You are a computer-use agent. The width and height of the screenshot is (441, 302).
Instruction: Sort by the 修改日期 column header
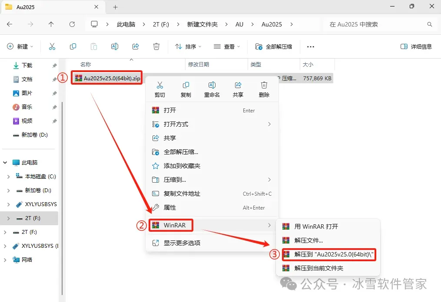(199, 65)
